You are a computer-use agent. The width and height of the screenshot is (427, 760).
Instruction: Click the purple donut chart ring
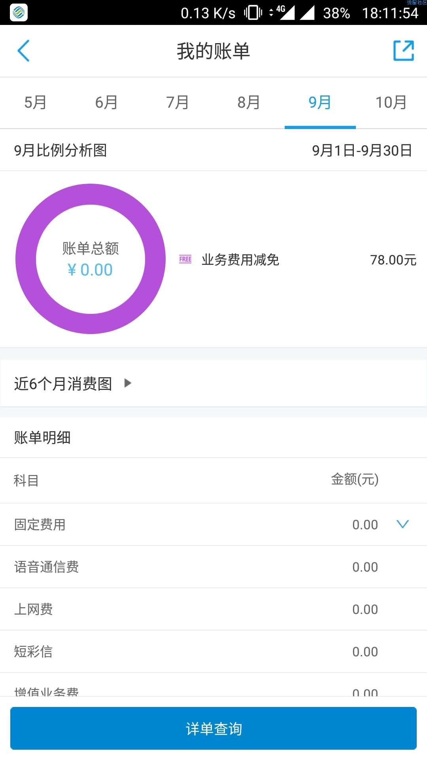pos(91,194)
